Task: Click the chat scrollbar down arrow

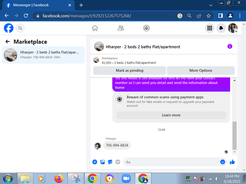Action: [235, 152]
